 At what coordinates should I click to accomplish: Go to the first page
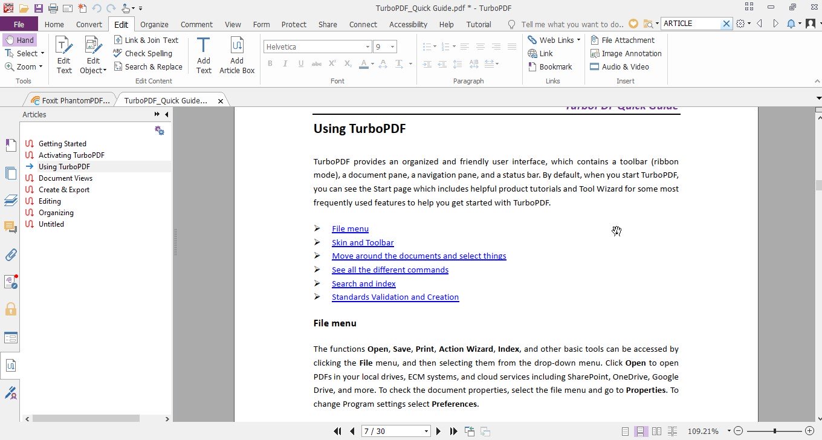(x=338, y=431)
